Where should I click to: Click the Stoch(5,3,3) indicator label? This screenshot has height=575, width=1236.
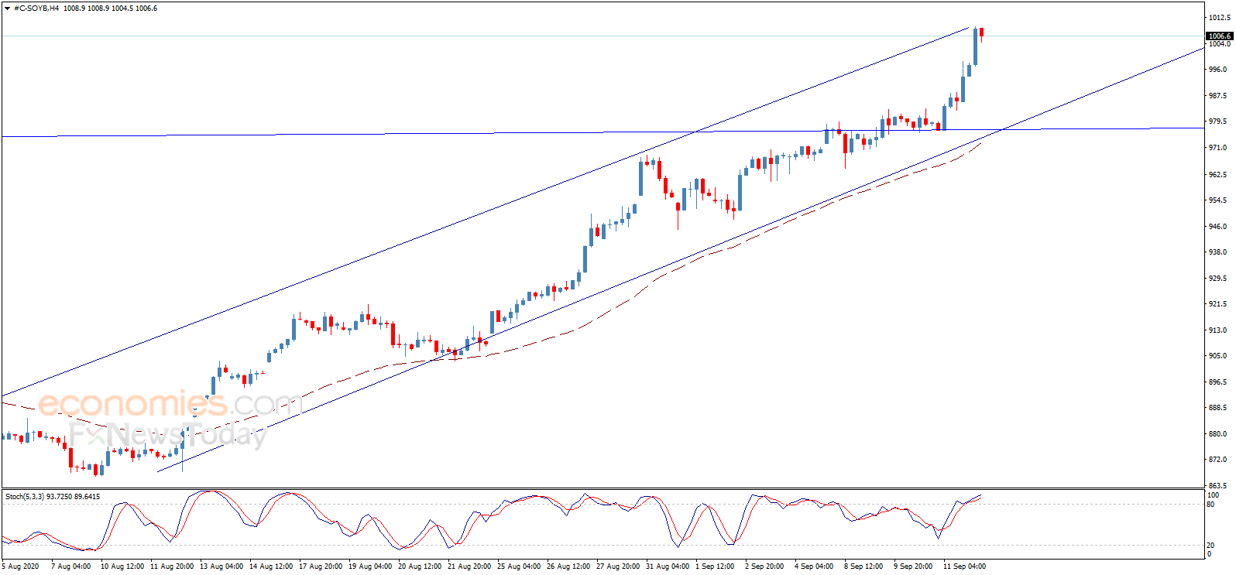click(x=25, y=496)
